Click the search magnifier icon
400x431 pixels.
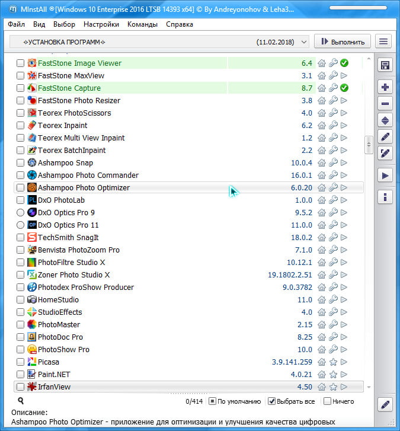point(21,401)
